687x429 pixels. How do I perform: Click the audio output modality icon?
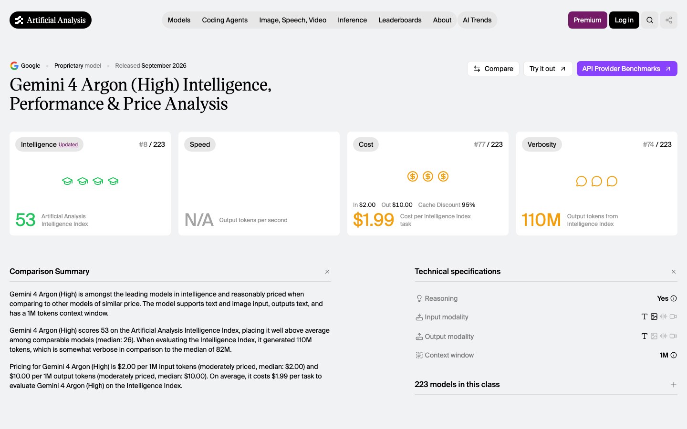point(664,336)
